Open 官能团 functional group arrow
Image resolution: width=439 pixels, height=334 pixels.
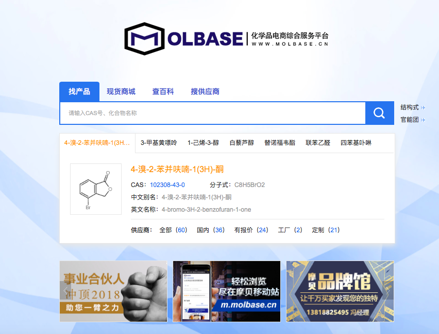[423, 120]
